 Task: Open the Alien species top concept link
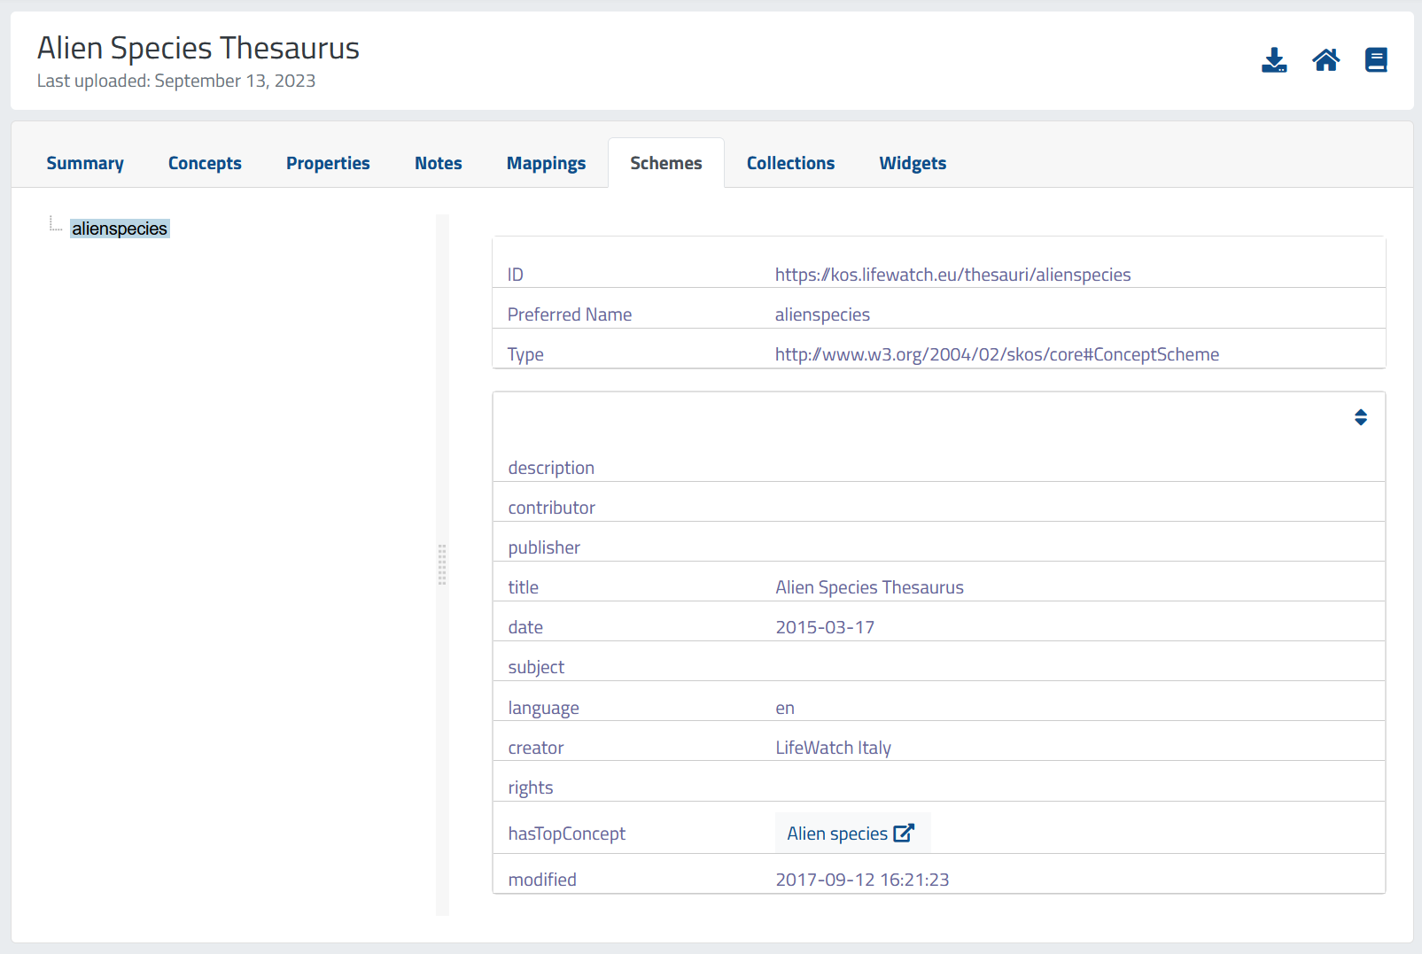click(837, 833)
